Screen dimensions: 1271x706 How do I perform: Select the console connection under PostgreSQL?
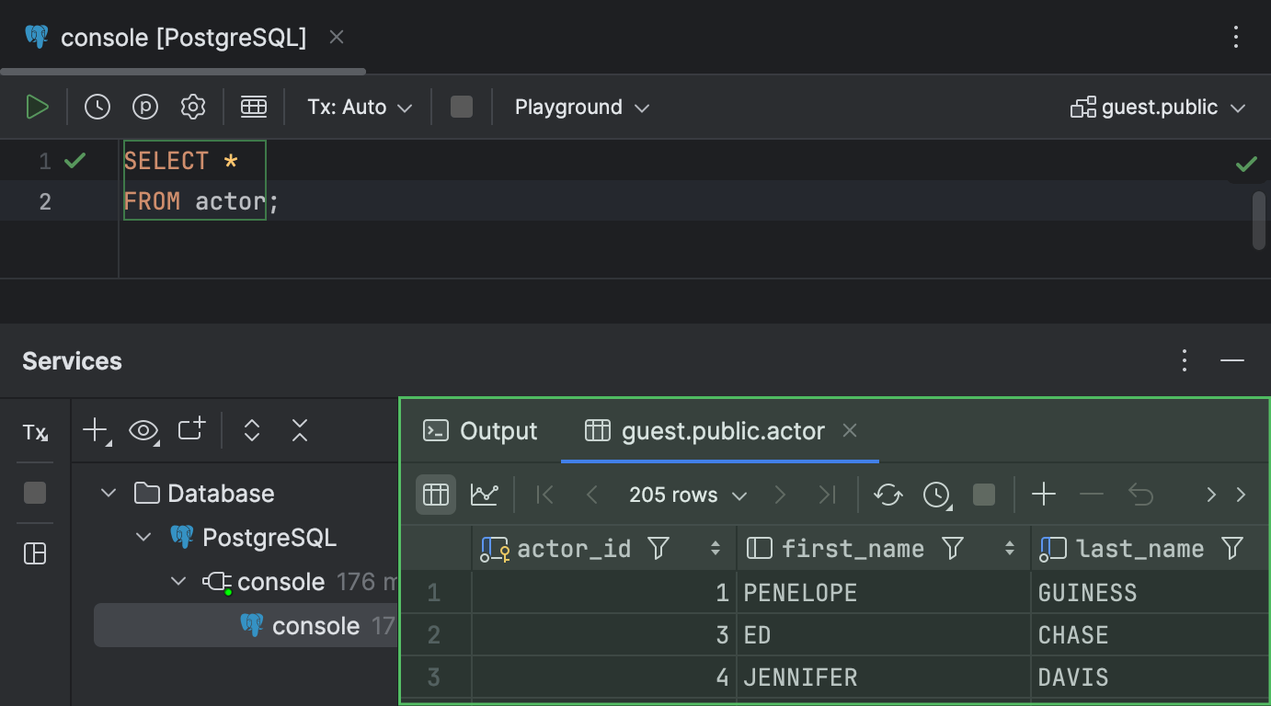tap(282, 581)
